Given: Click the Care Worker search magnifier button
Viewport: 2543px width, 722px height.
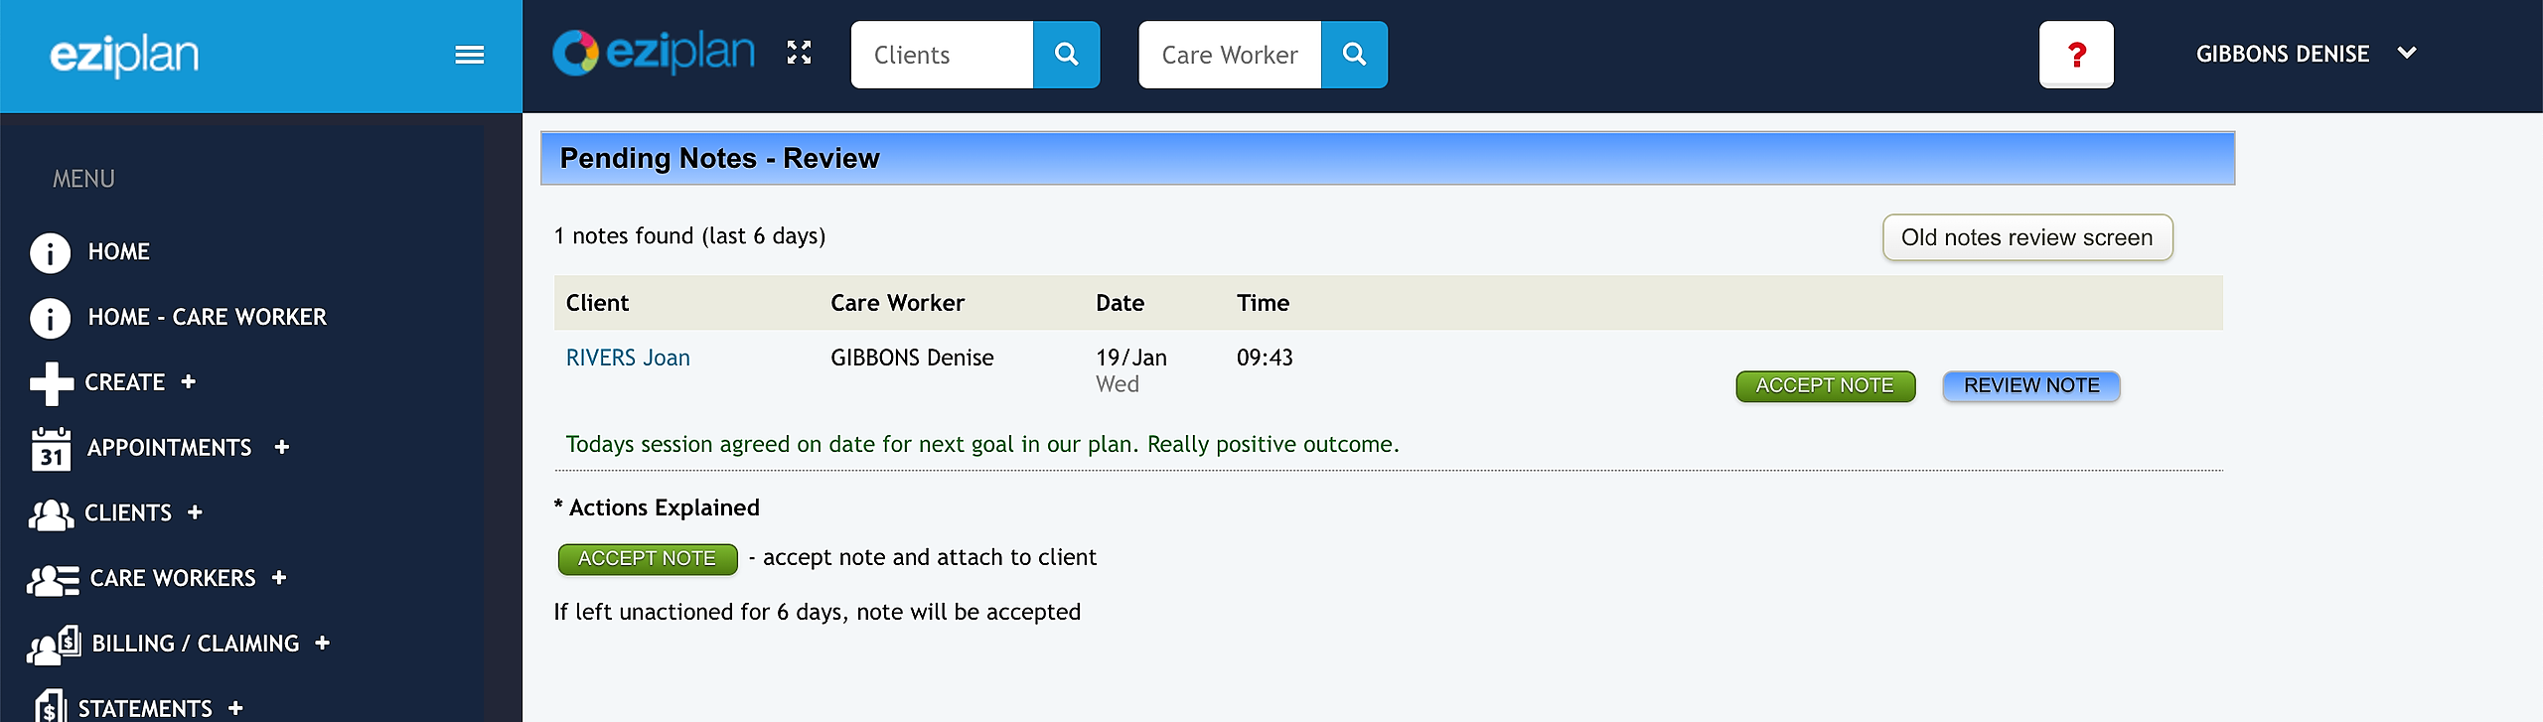Looking at the screenshot, I should point(1354,55).
